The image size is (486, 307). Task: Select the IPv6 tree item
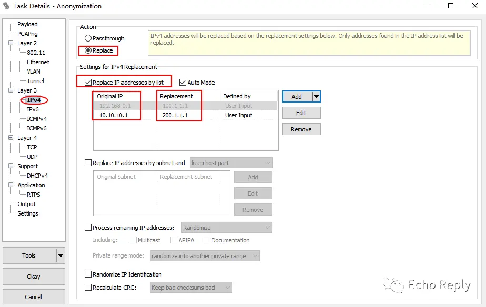pos(33,109)
